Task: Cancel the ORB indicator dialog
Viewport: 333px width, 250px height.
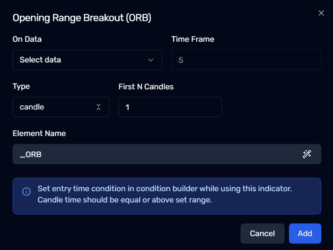Action: [262, 233]
